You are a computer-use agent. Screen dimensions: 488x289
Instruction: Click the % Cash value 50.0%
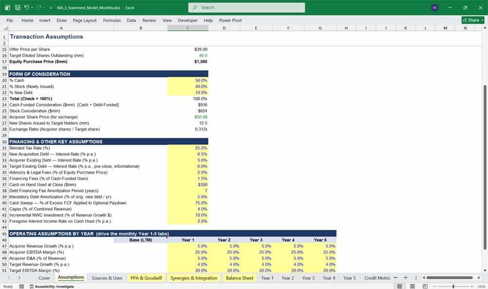pyautogui.click(x=188, y=81)
